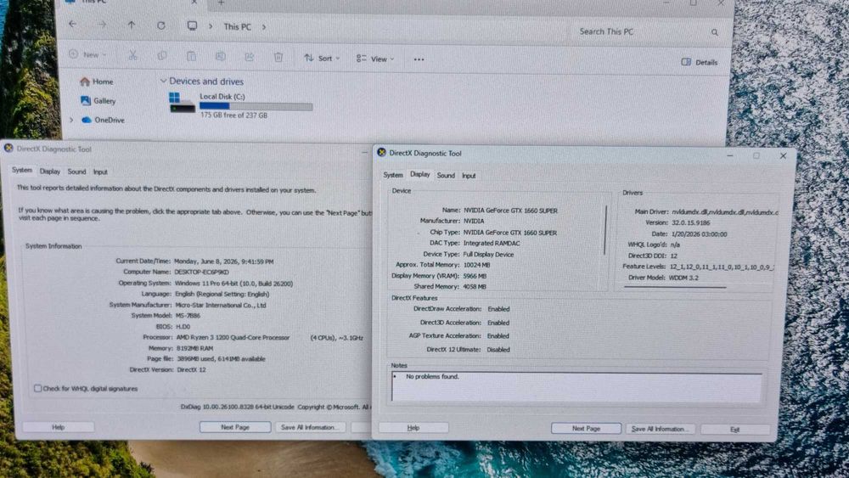Open the Sort dropdown

coord(322,58)
